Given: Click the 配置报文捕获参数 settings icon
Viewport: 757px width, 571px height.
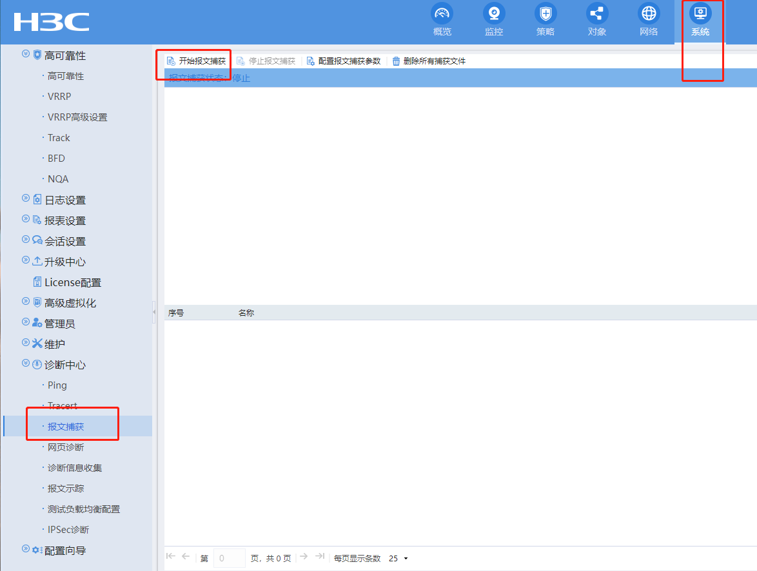Looking at the screenshot, I should (310, 61).
